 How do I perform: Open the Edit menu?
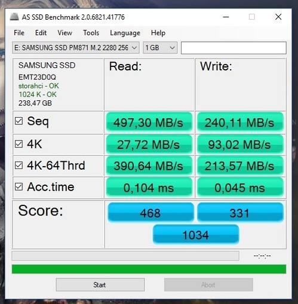tap(41, 33)
